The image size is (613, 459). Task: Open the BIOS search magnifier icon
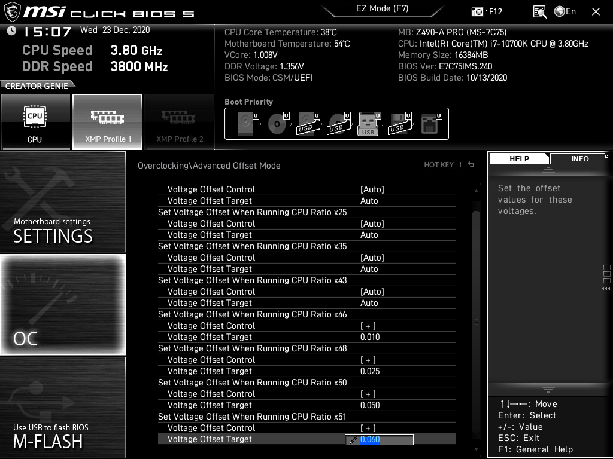pyautogui.click(x=540, y=12)
